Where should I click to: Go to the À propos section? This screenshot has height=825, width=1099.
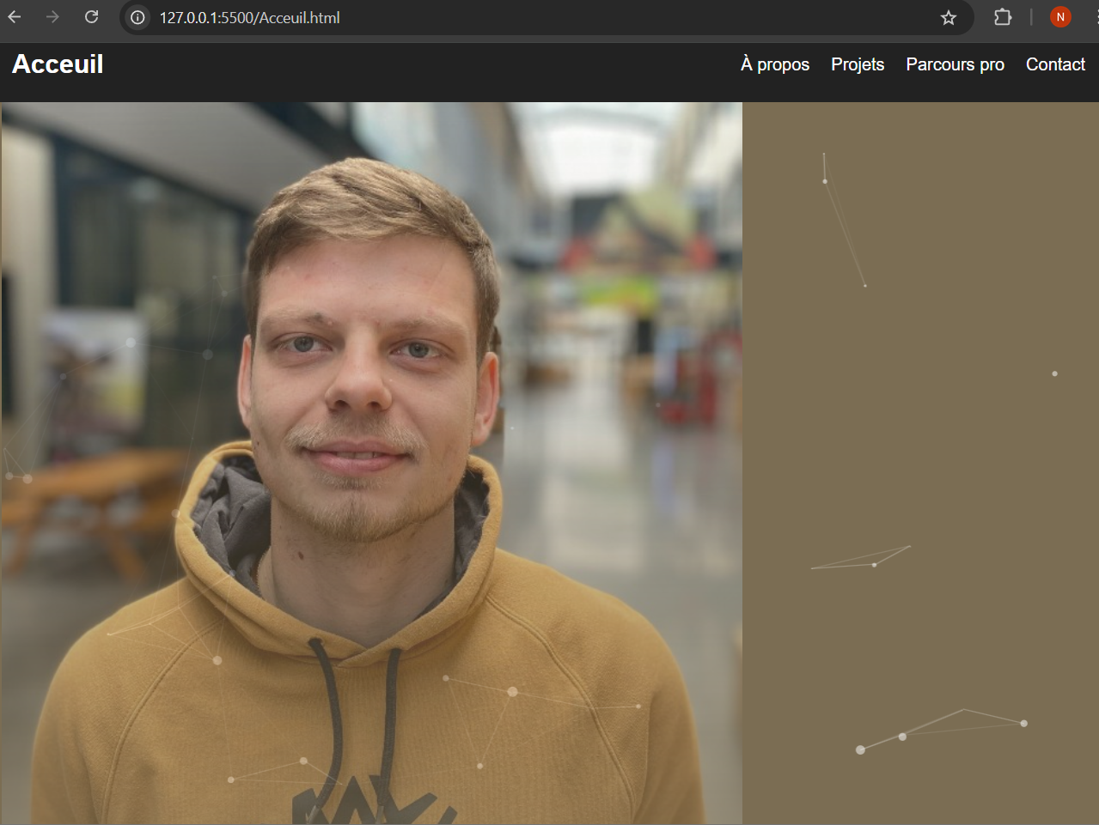(x=774, y=64)
